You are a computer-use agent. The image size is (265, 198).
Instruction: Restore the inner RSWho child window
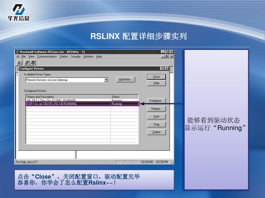(167, 56)
